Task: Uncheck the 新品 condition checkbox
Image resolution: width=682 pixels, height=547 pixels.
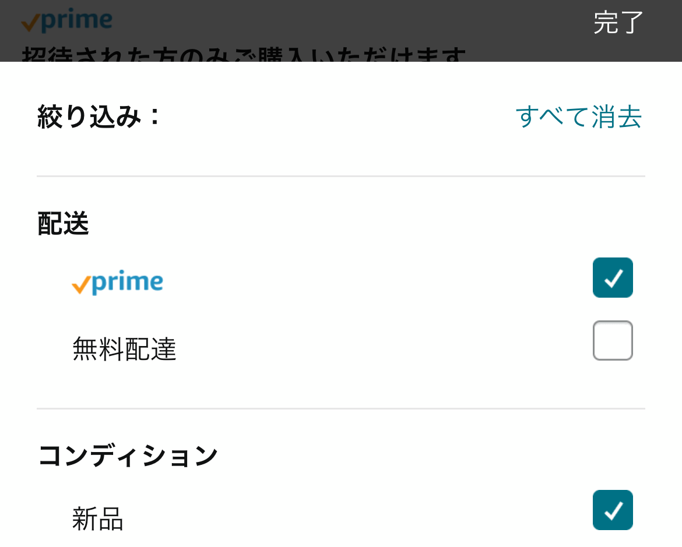Action: (613, 510)
